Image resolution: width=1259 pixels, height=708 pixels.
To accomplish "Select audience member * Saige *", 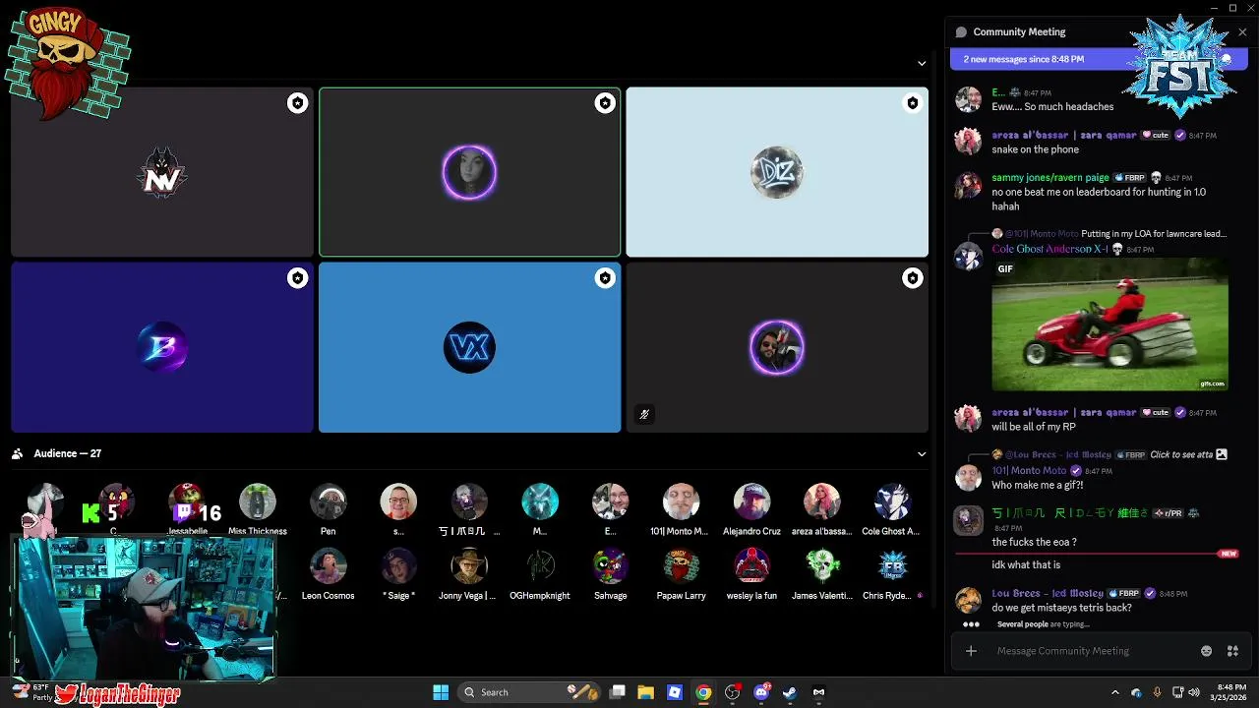I will (x=398, y=573).
